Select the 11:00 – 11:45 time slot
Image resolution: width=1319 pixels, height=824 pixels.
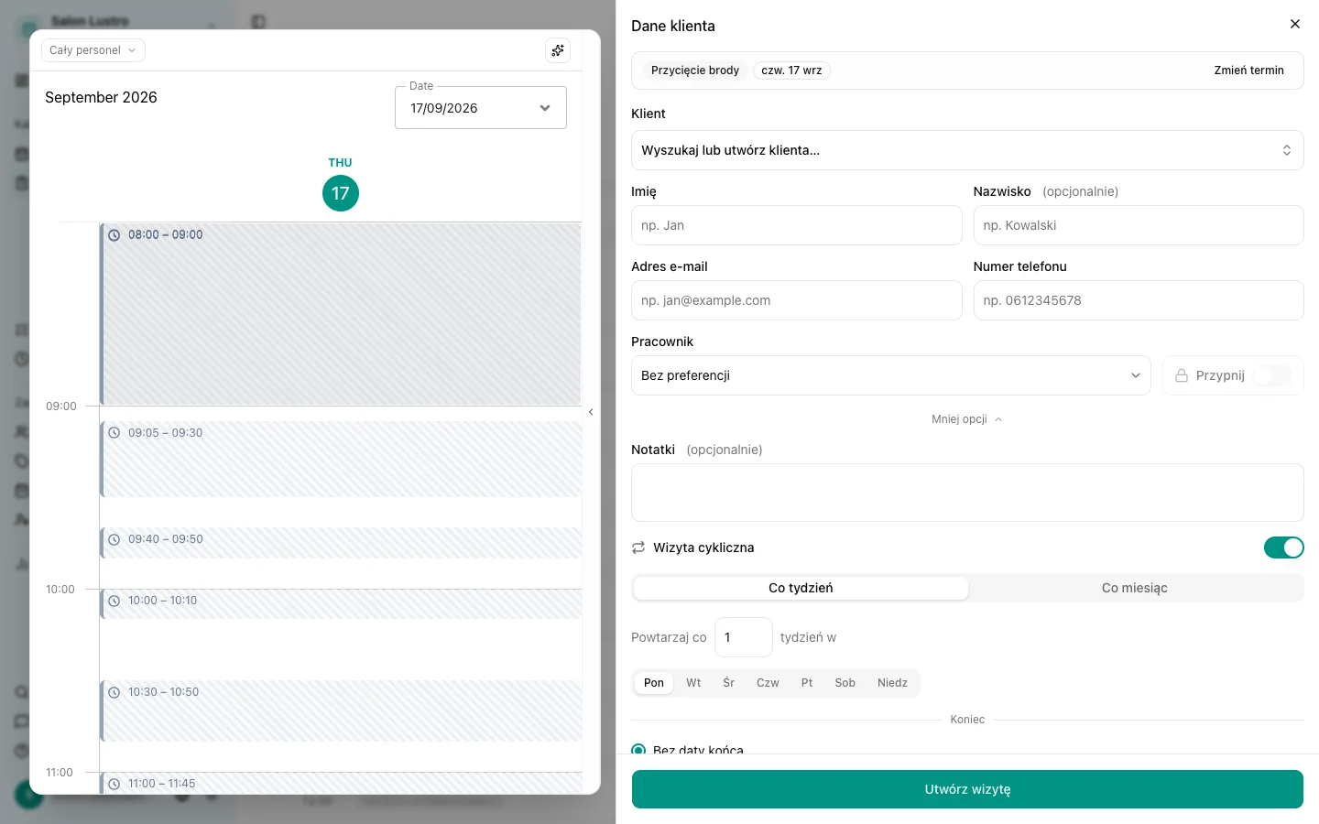point(341,783)
